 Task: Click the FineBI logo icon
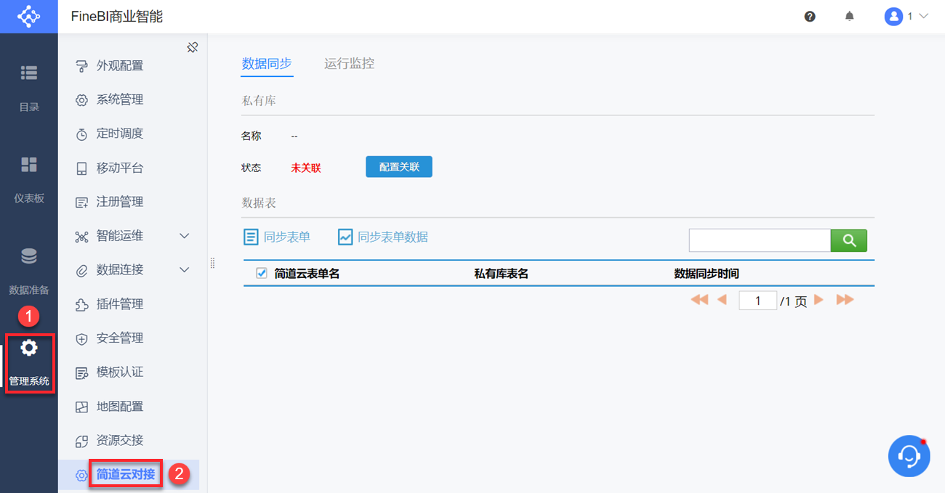pyautogui.click(x=28, y=16)
